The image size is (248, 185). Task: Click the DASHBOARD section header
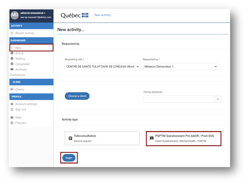click(x=31, y=41)
